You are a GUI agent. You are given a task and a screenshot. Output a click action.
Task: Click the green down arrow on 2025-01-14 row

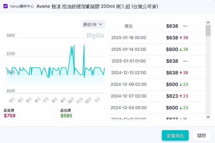click(x=181, y=49)
